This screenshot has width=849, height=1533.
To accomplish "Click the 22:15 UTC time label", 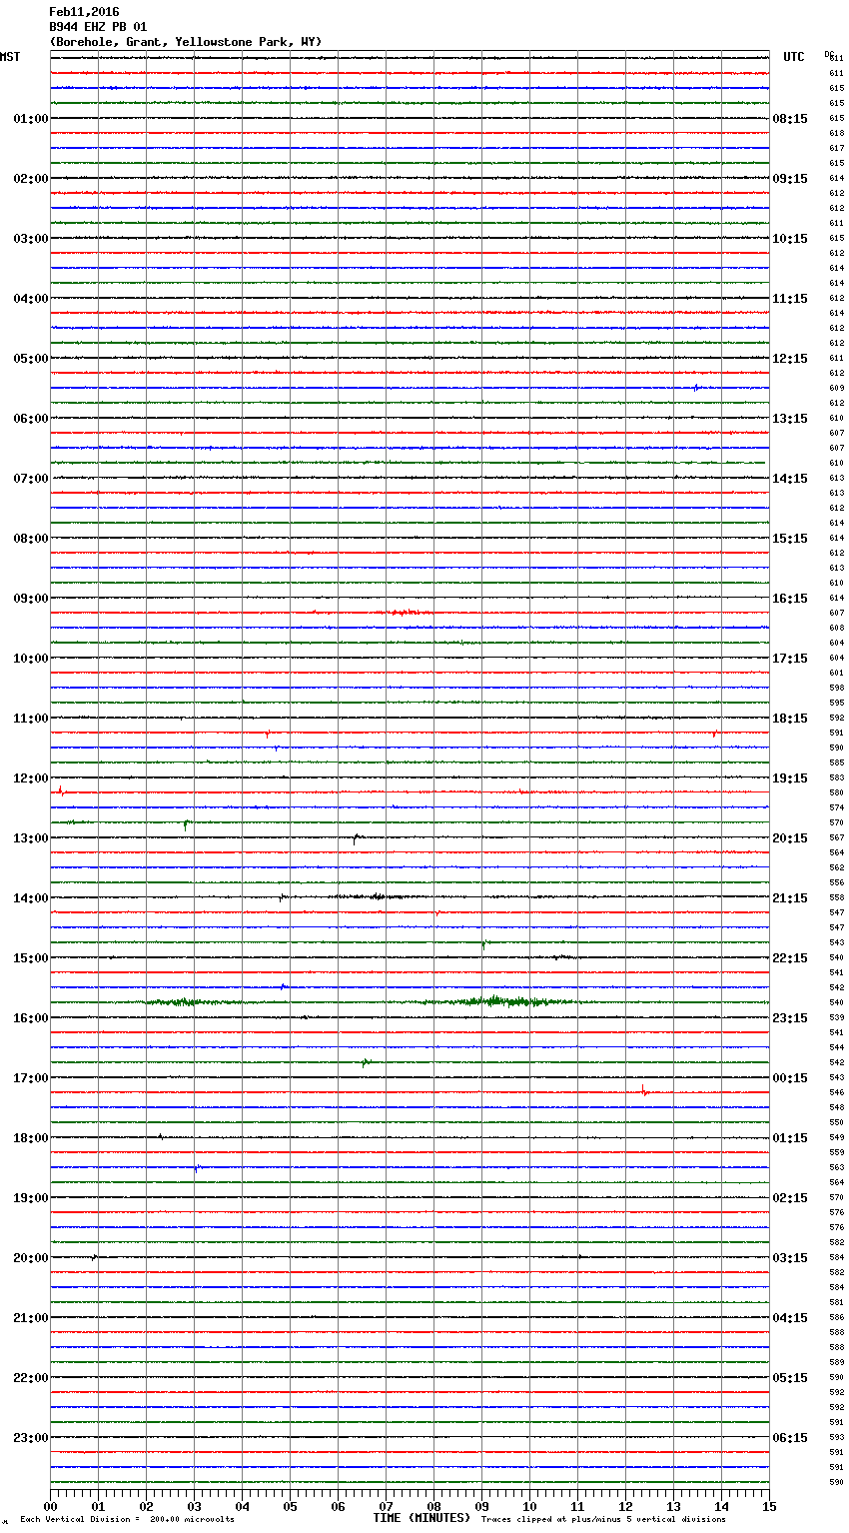I will pyautogui.click(x=790, y=958).
